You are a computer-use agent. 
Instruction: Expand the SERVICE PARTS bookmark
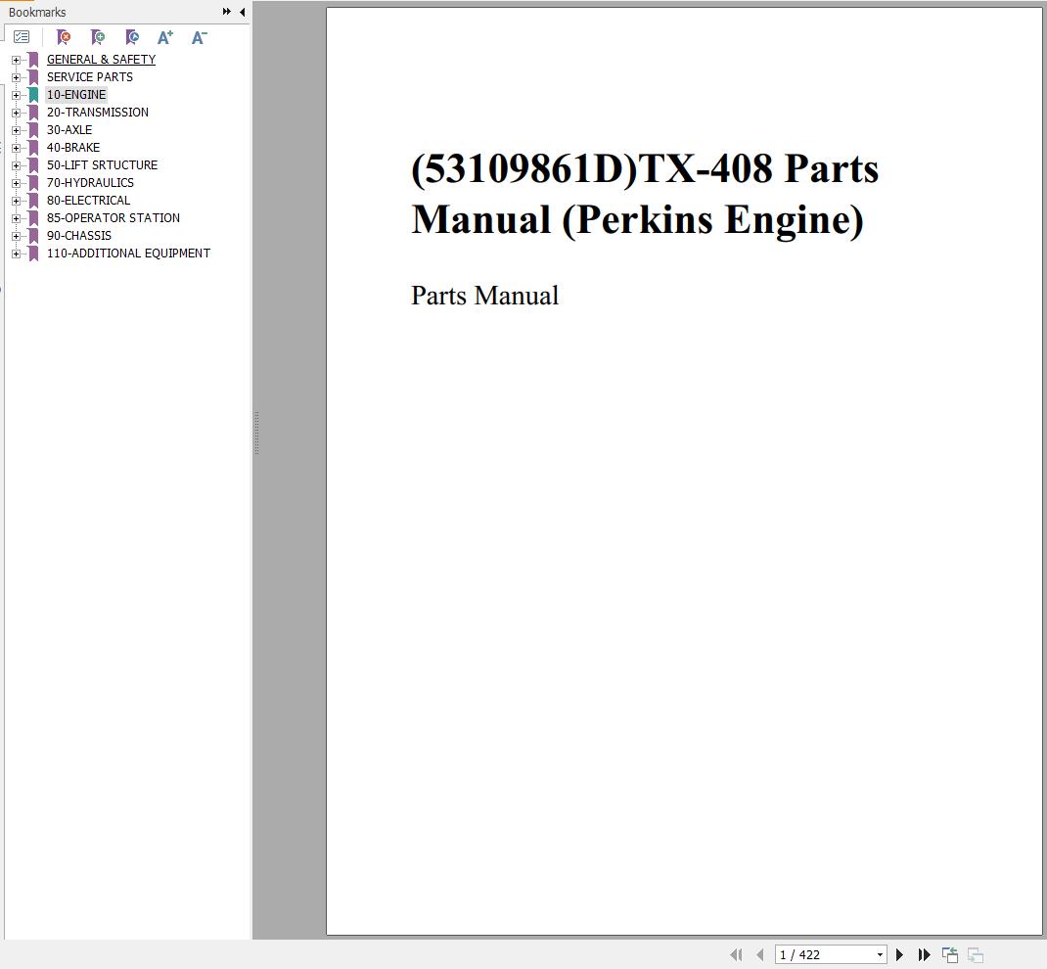(x=16, y=77)
